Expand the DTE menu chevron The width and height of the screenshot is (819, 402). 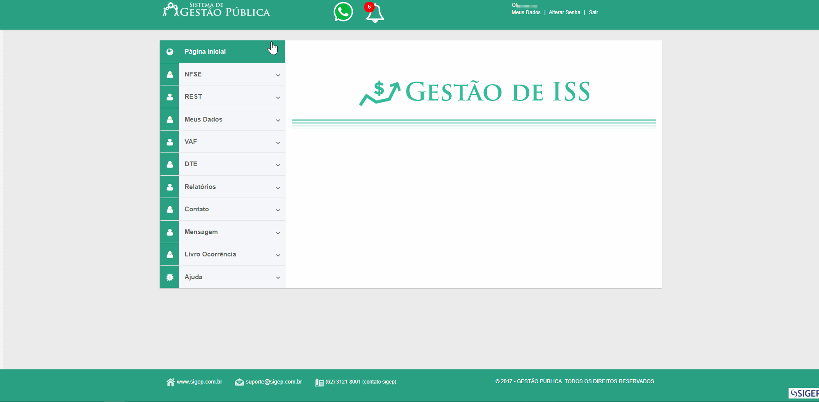pos(278,165)
